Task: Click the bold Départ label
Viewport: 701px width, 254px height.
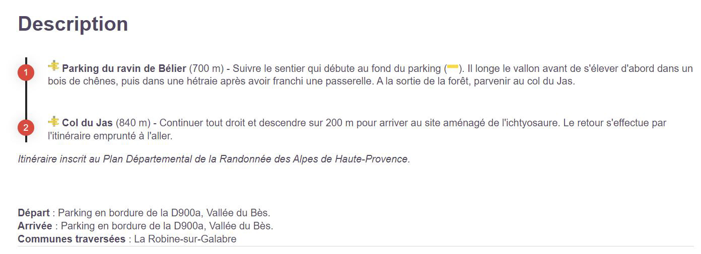Action: pyautogui.click(x=34, y=213)
